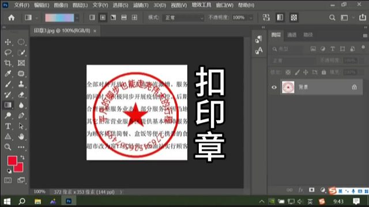
Task: Click the zoom percentage field in status bar
Action: [39, 191]
